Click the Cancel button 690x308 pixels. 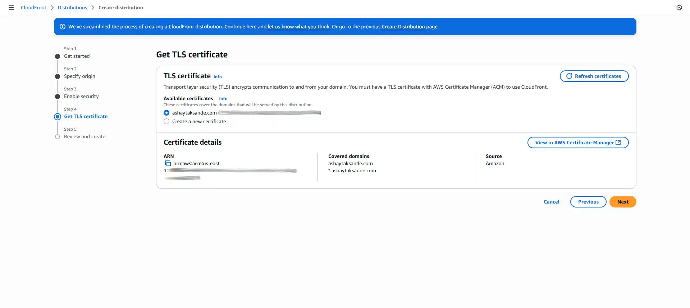click(551, 202)
